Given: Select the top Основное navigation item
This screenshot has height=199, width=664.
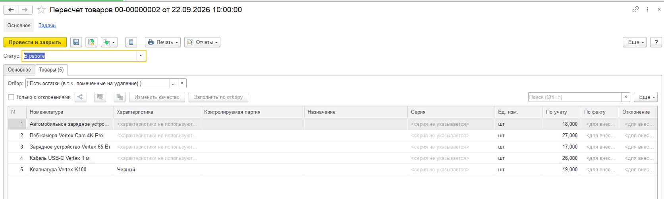Looking at the screenshot, I should (x=19, y=25).
